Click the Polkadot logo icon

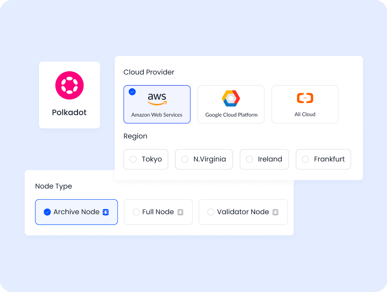pos(69,85)
